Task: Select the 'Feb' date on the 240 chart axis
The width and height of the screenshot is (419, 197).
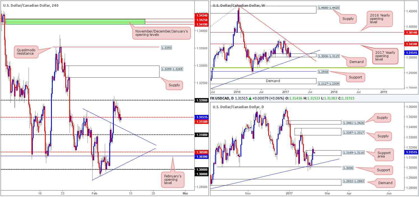Action: point(95,193)
